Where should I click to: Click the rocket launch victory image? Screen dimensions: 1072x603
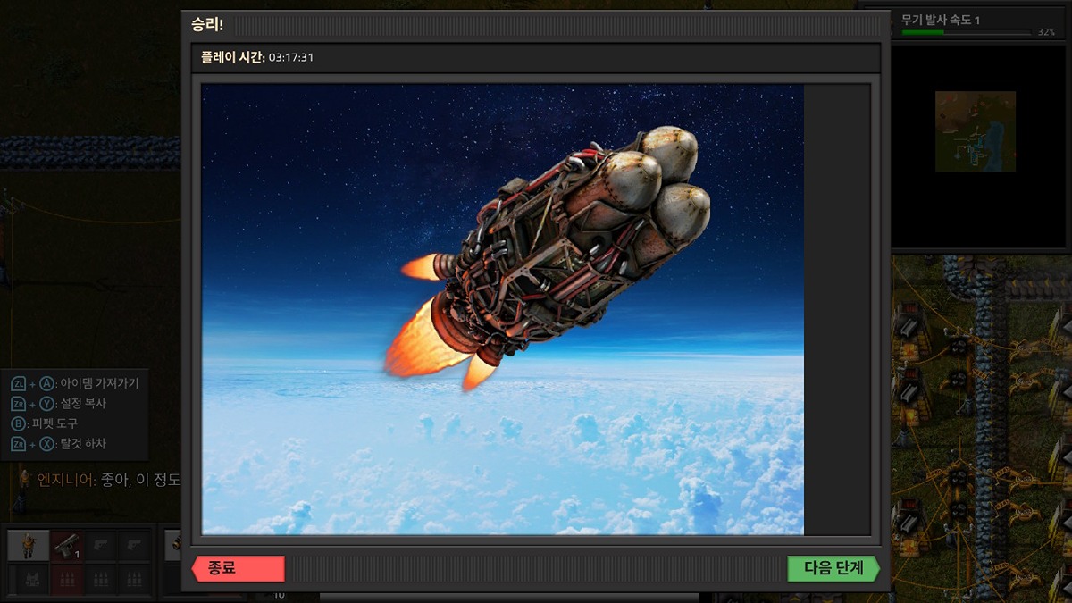pos(502,309)
